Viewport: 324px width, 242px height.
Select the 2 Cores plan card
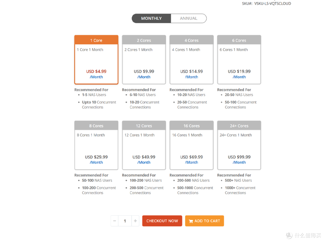pyautogui.click(x=144, y=60)
